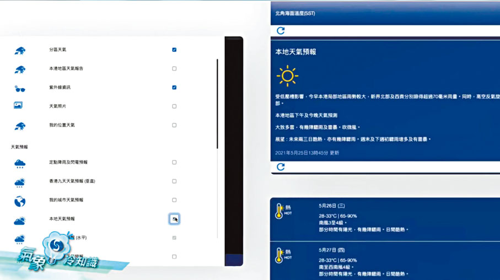Click the hot thermometer icon for 5月26日

pos(279,211)
